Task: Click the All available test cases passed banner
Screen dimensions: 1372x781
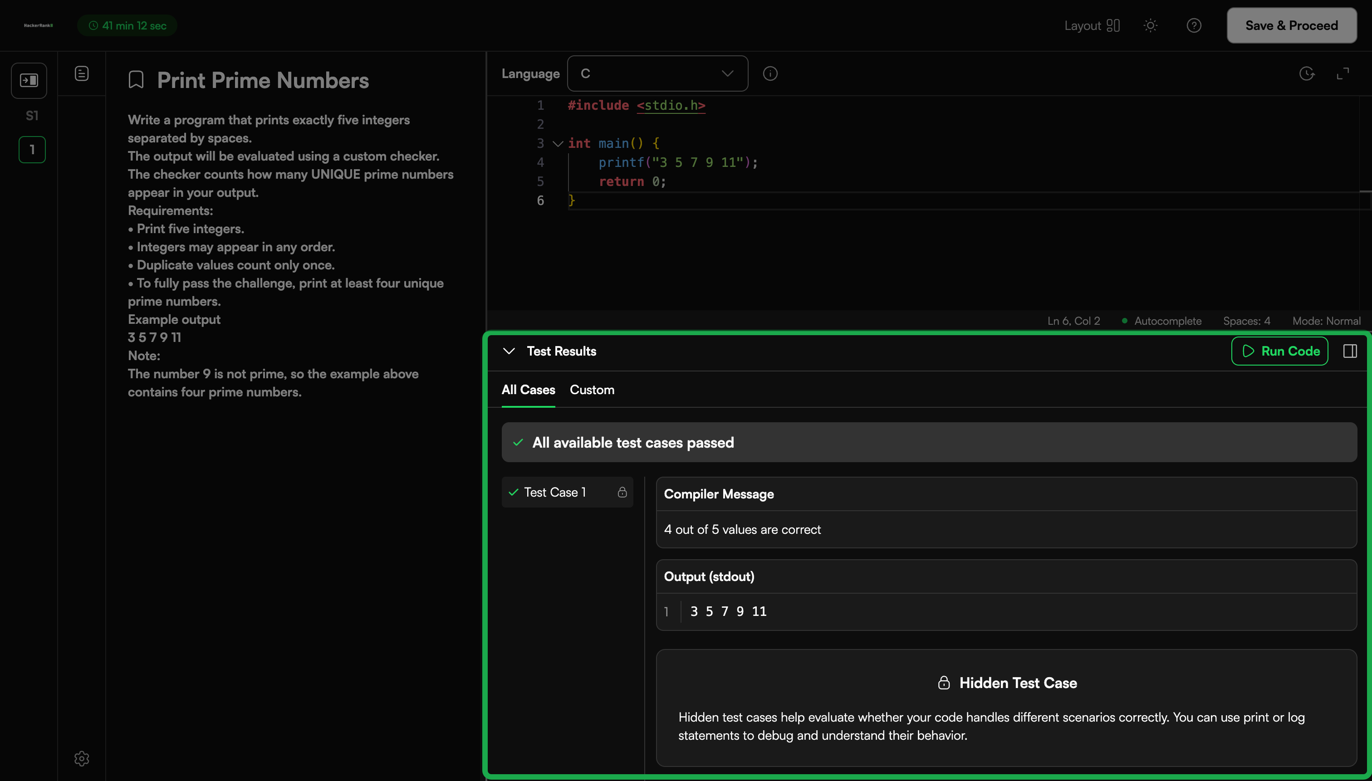Action: point(929,442)
